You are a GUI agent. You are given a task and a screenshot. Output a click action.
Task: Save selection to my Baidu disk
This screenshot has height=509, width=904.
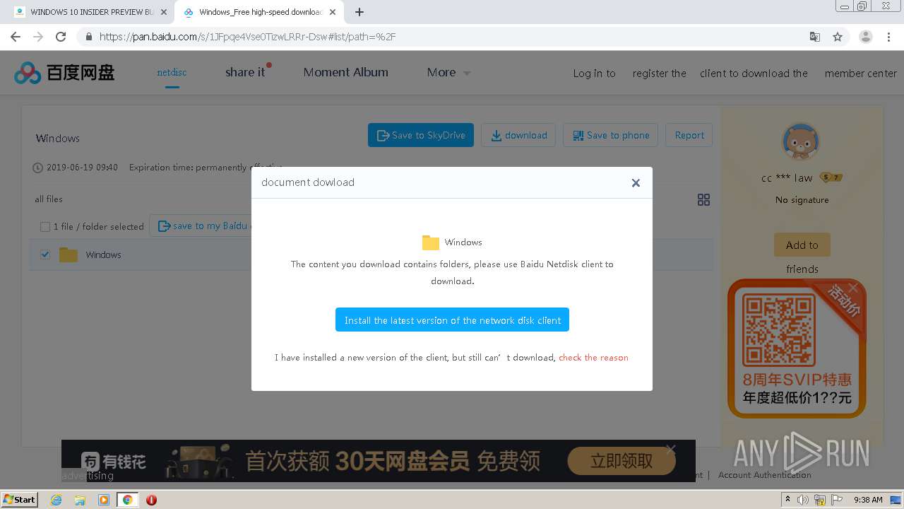[202, 226]
